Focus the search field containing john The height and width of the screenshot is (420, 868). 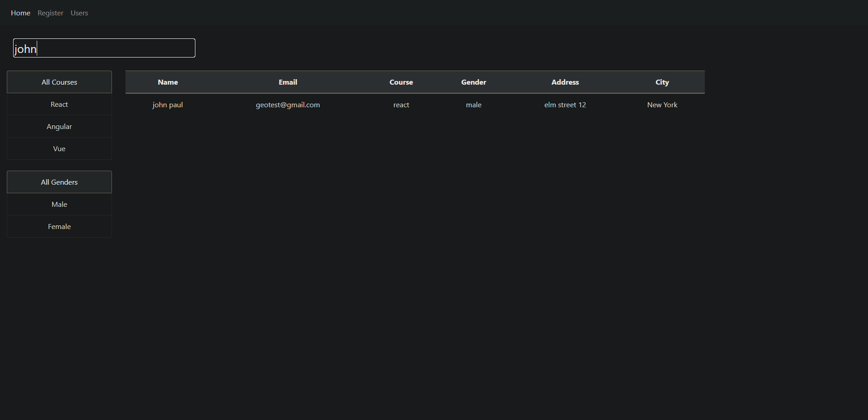(104, 48)
